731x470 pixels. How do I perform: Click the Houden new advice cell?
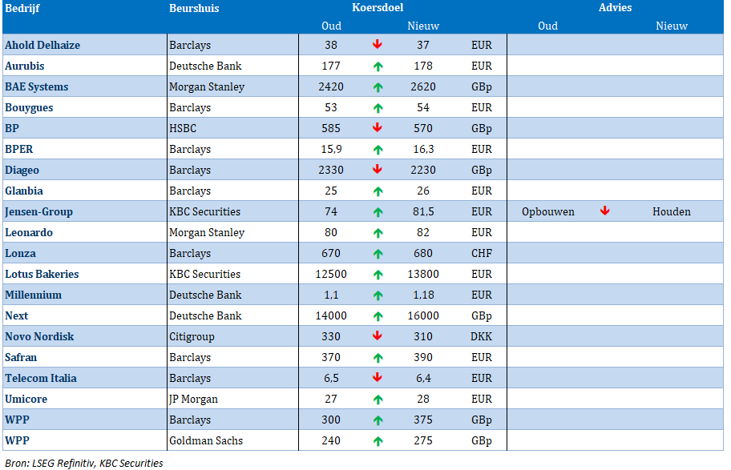click(672, 212)
